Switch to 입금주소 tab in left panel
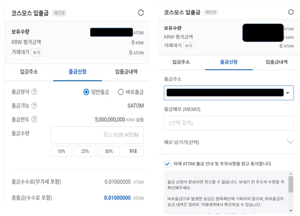 [29, 72]
